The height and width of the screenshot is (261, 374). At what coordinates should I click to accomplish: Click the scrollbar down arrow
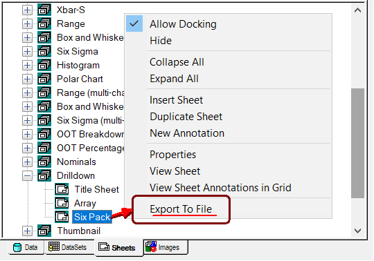(357, 231)
